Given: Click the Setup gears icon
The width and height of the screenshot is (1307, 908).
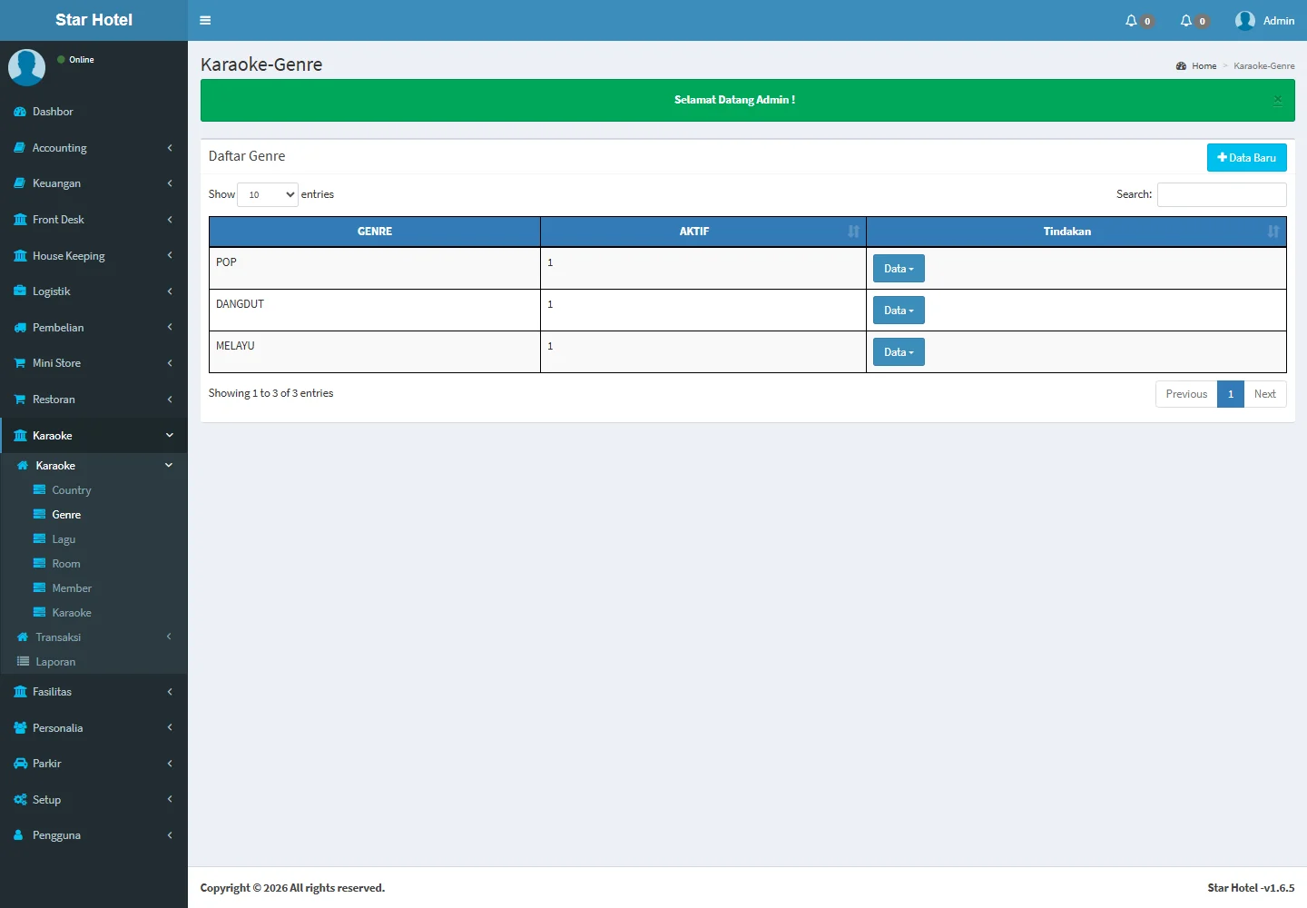Looking at the screenshot, I should (x=20, y=800).
